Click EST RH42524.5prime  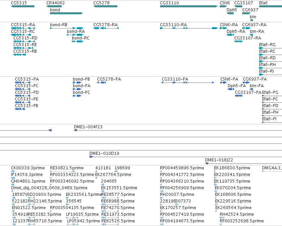(x=237, y=214)
